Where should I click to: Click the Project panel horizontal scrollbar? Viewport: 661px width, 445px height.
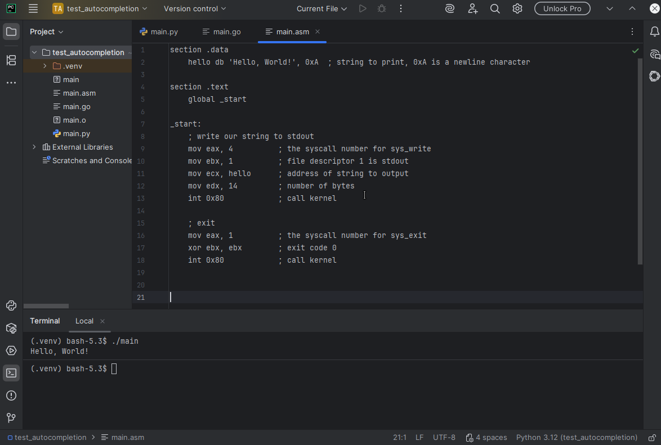coord(46,306)
